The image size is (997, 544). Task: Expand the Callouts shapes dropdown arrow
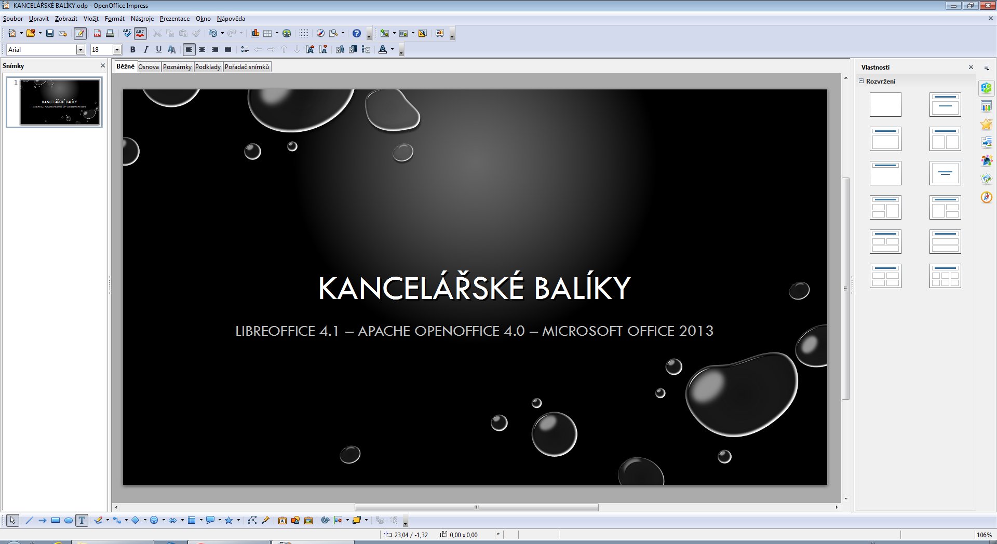point(220,520)
